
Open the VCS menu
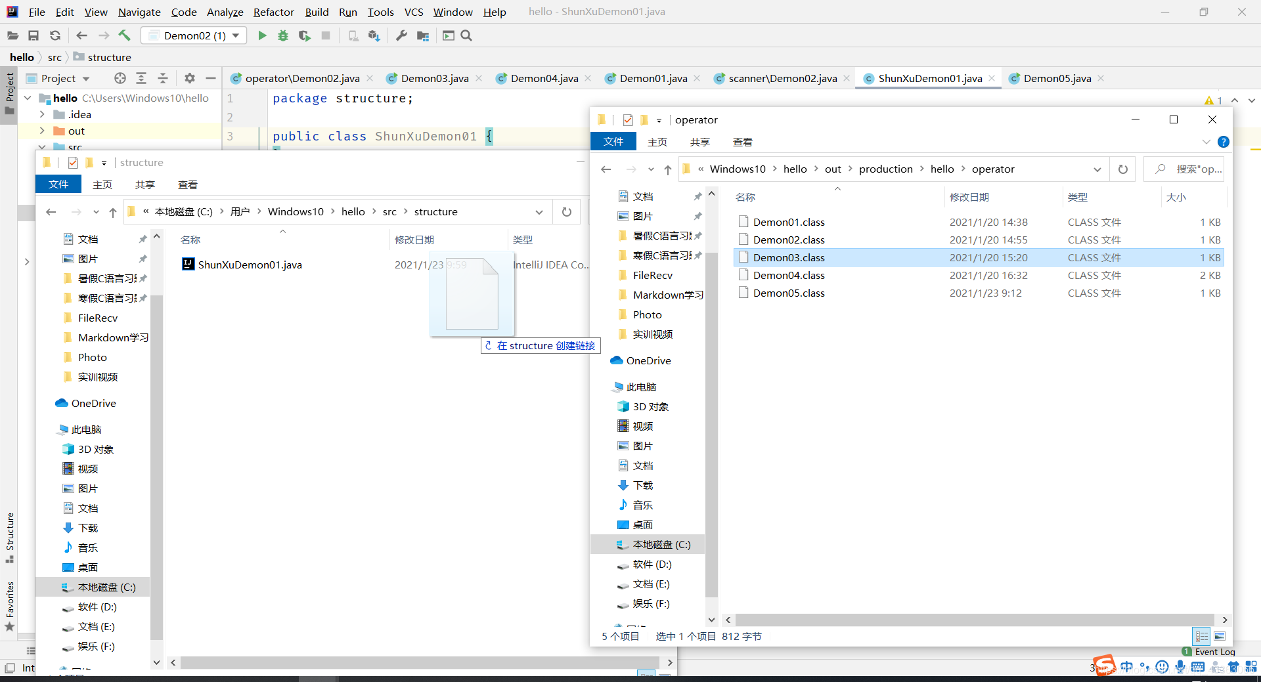pos(414,12)
